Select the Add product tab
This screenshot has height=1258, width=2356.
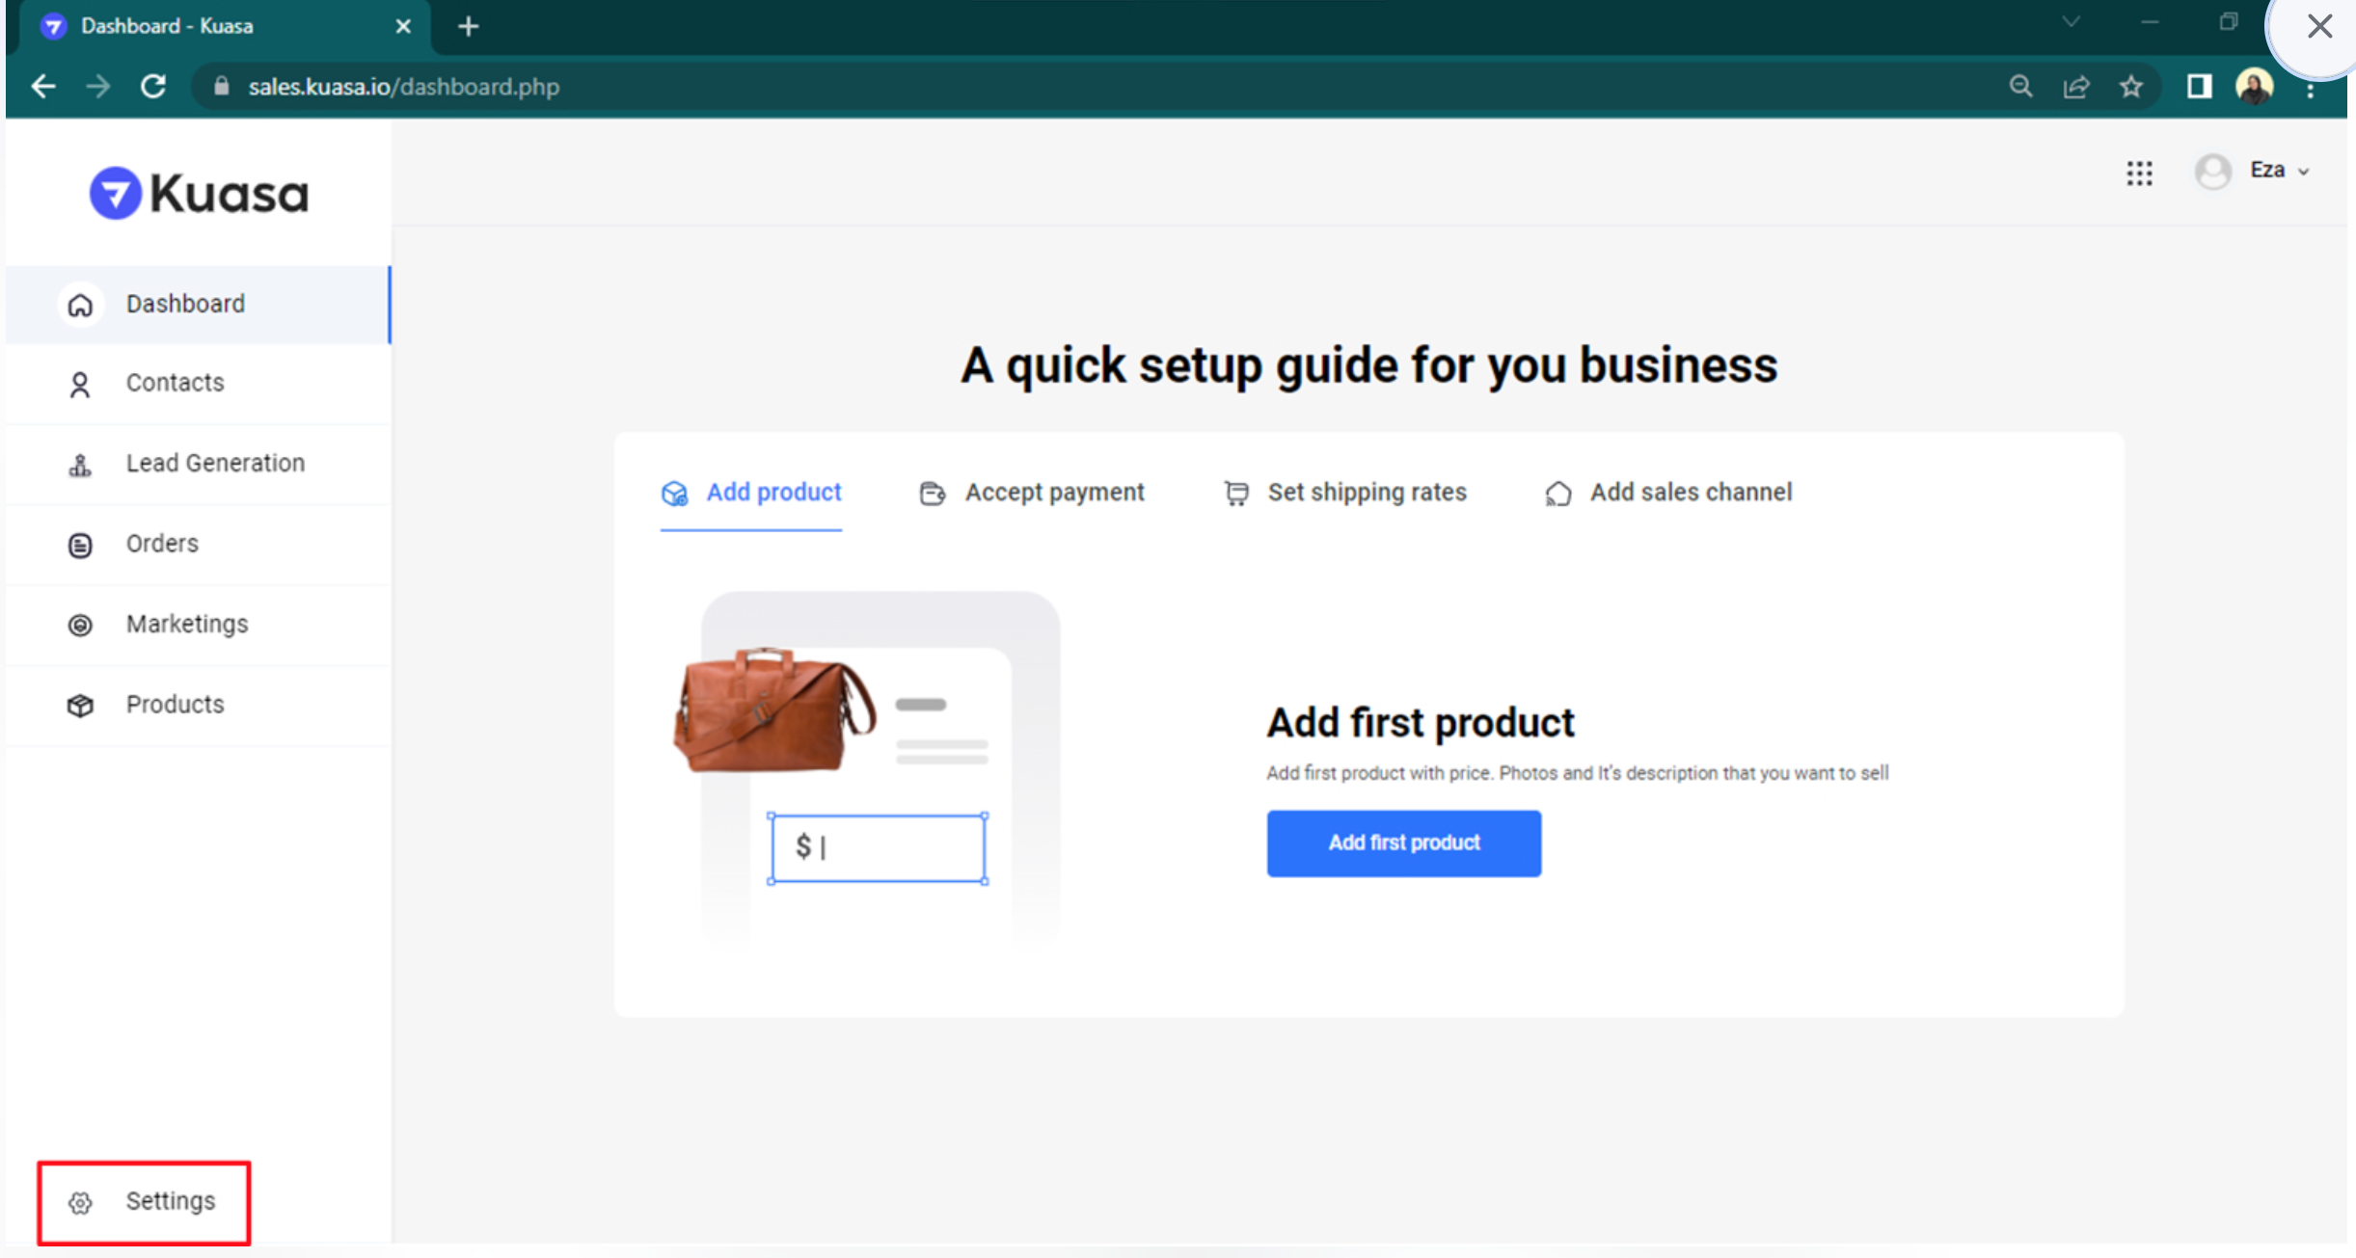click(x=751, y=494)
